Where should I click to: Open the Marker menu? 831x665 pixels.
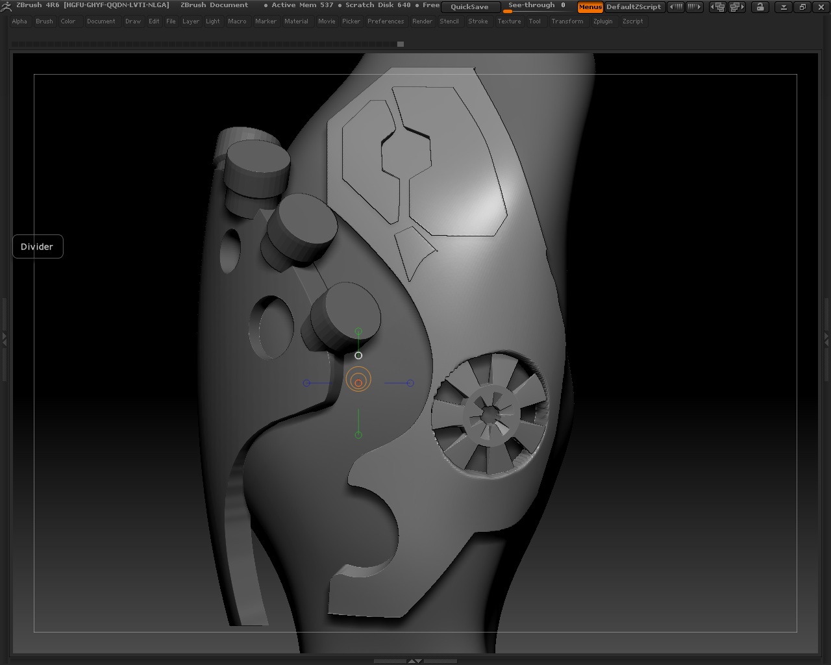266,21
